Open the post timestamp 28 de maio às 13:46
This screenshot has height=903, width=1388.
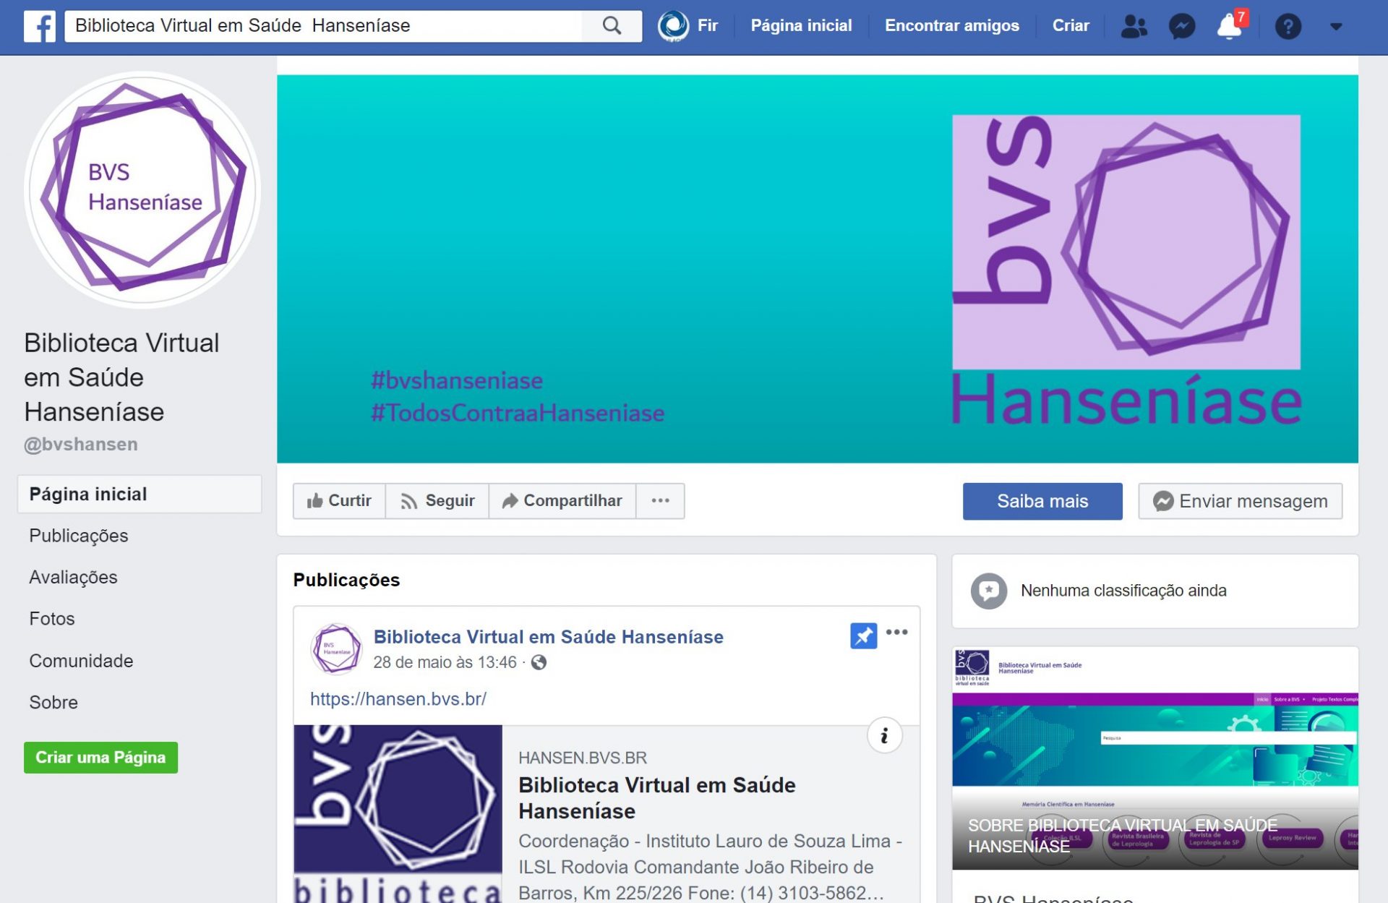click(445, 662)
